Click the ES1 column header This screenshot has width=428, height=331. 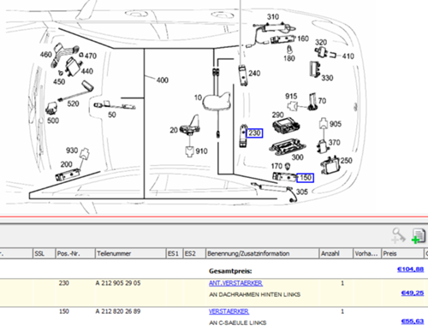click(175, 253)
